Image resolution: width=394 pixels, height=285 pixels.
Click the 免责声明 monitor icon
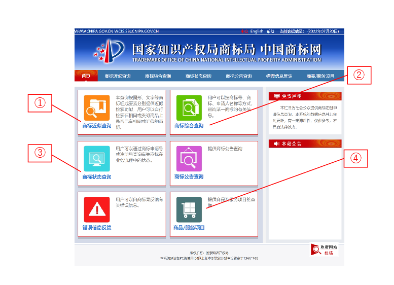(x=277, y=96)
